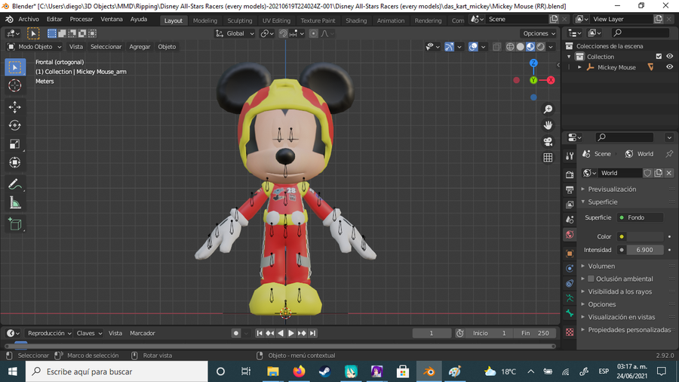The height and width of the screenshot is (382, 679).
Task: Open the Procesar menu
Action: (81, 19)
